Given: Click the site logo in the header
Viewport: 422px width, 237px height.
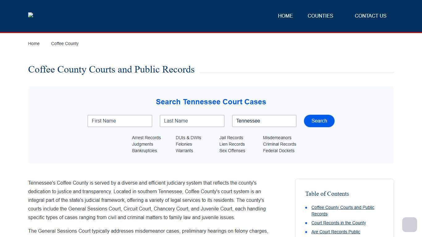Looking at the screenshot, I should point(31,15).
